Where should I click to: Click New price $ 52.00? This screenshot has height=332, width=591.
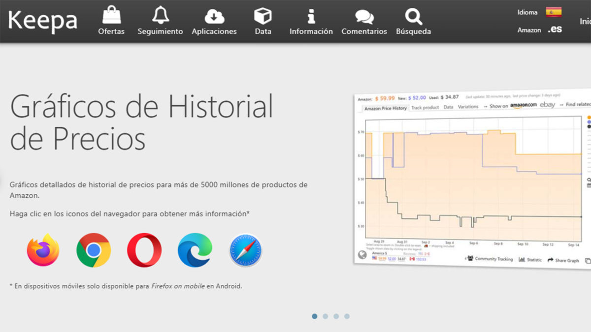(x=416, y=97)
